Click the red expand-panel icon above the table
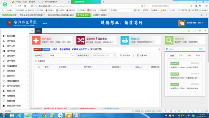209x118 pixels. click(x=159, y=49)
